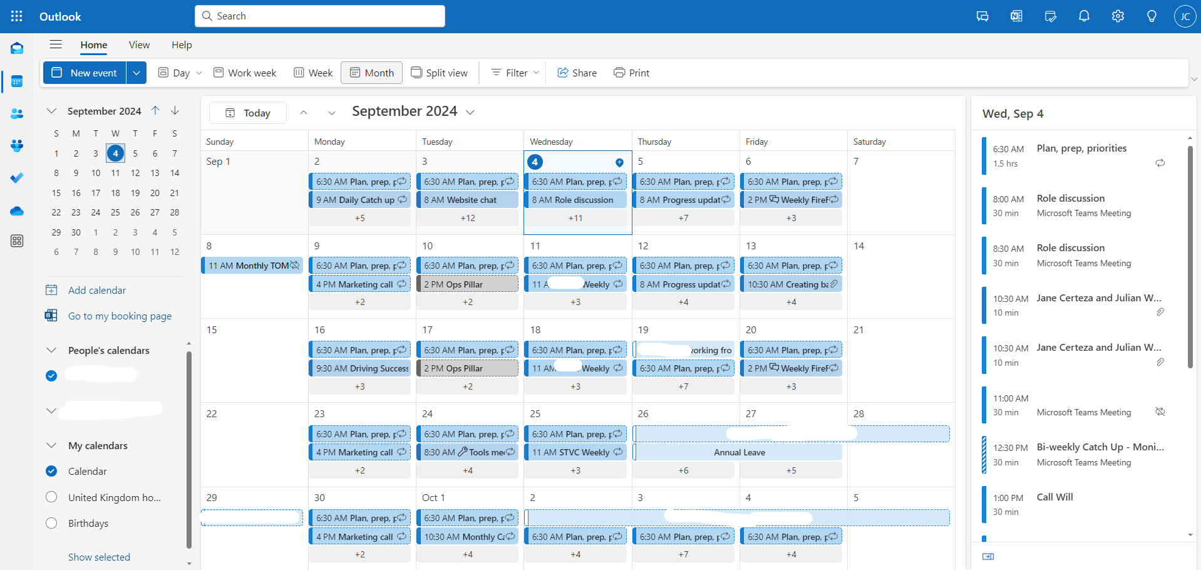The image size is (1201, 570).
Task: Open the September 2024 month picker dropdown
Action: click(x=470, y=112)
